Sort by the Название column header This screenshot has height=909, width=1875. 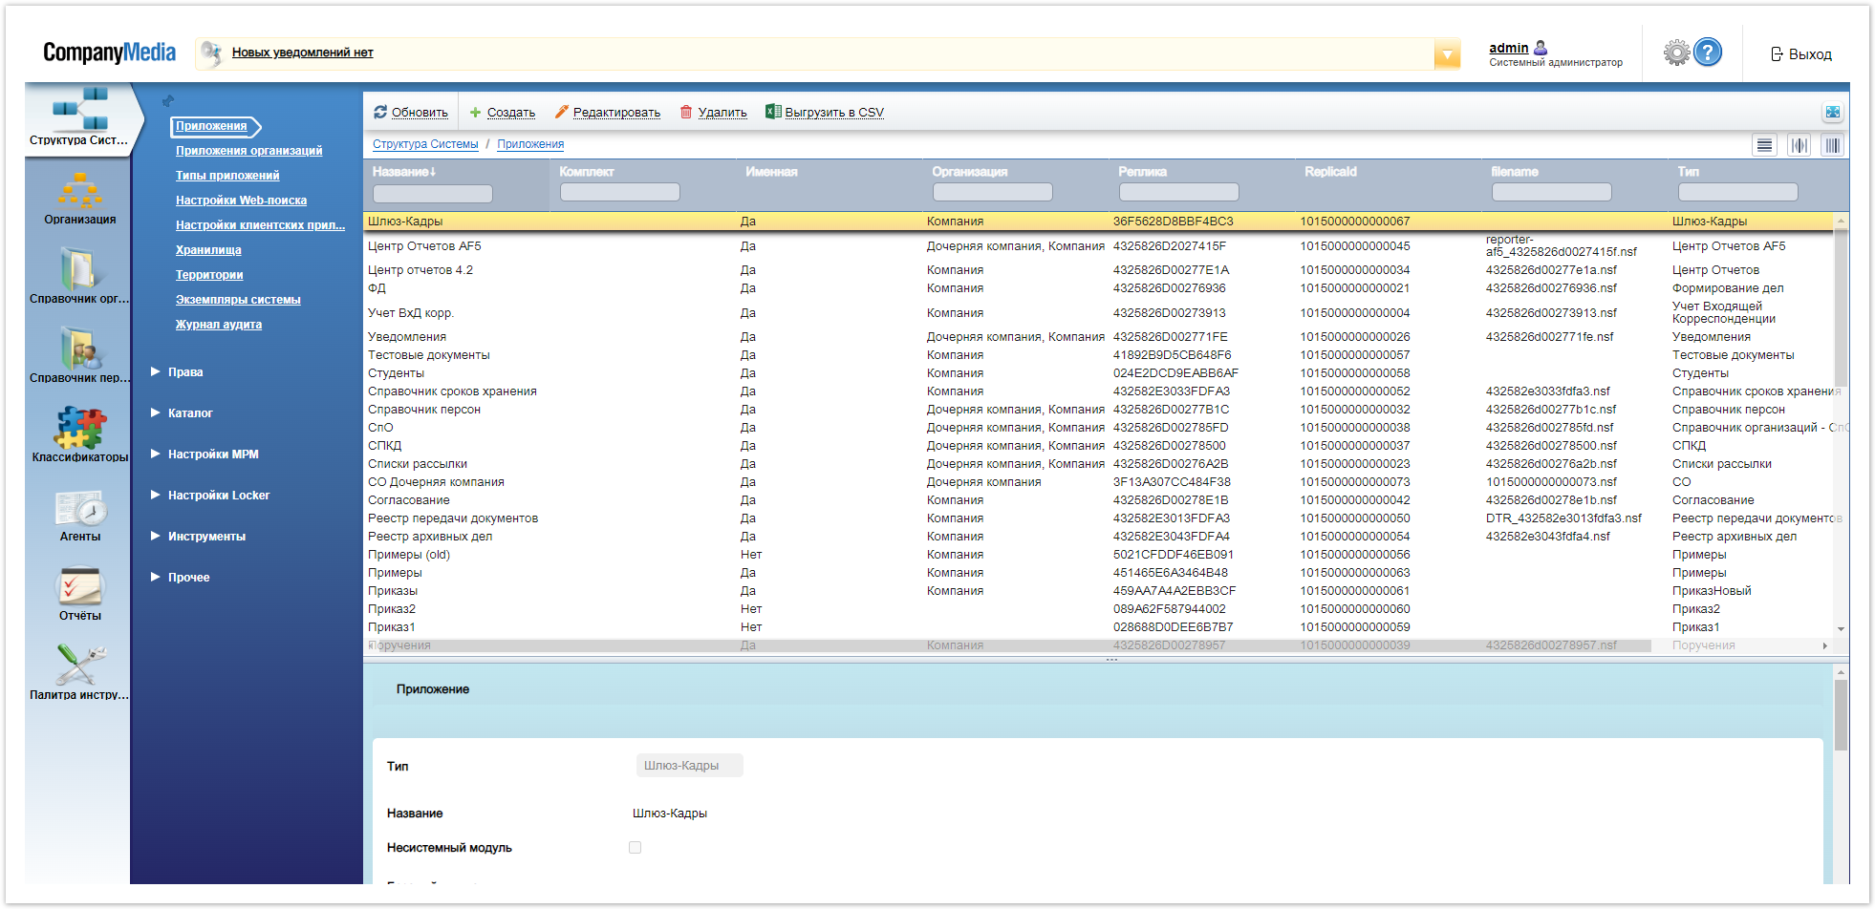pyautogui.click(x=404, y=172)
